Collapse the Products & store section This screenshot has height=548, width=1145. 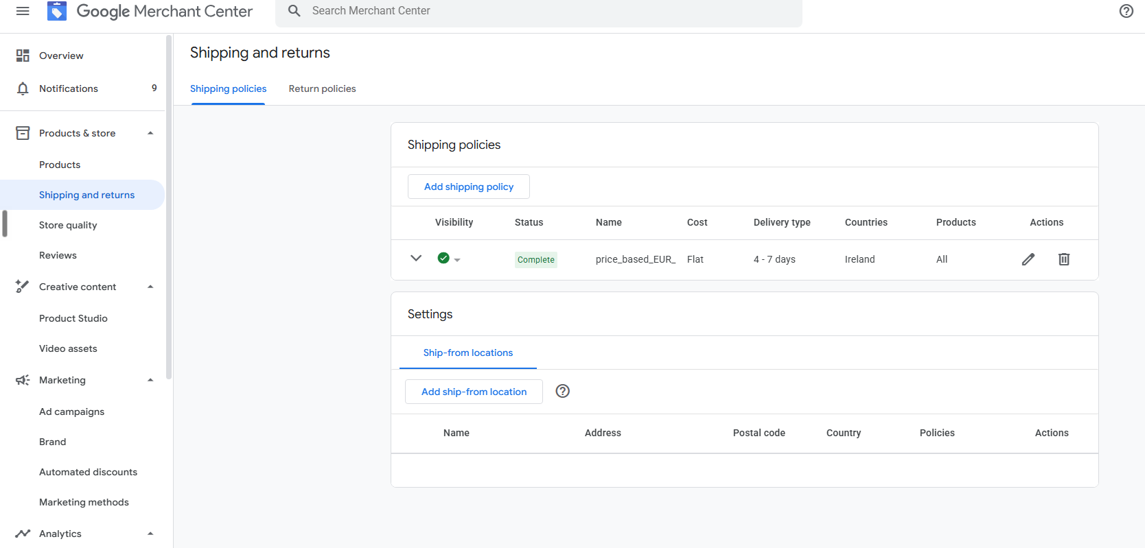pos(150,133)
